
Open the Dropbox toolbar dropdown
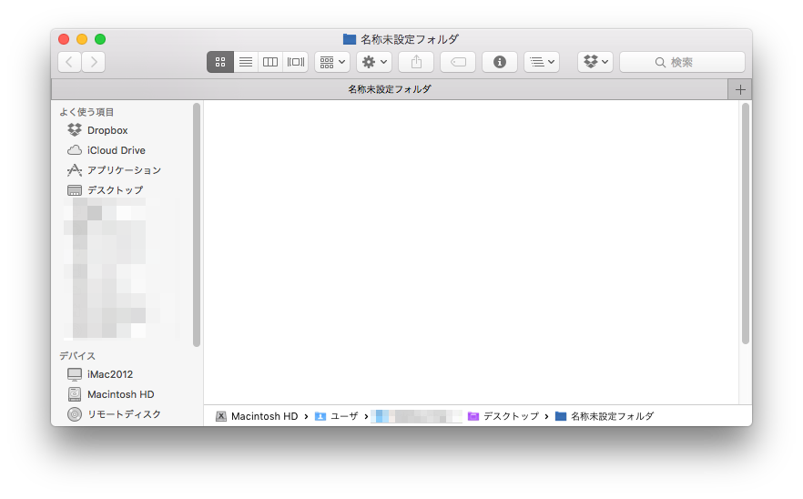[x=595, y=62]
